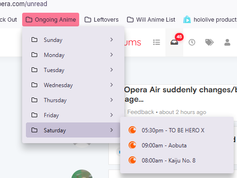Click the Wednesday folder icon
237x178 pixels.
point(34,85)
